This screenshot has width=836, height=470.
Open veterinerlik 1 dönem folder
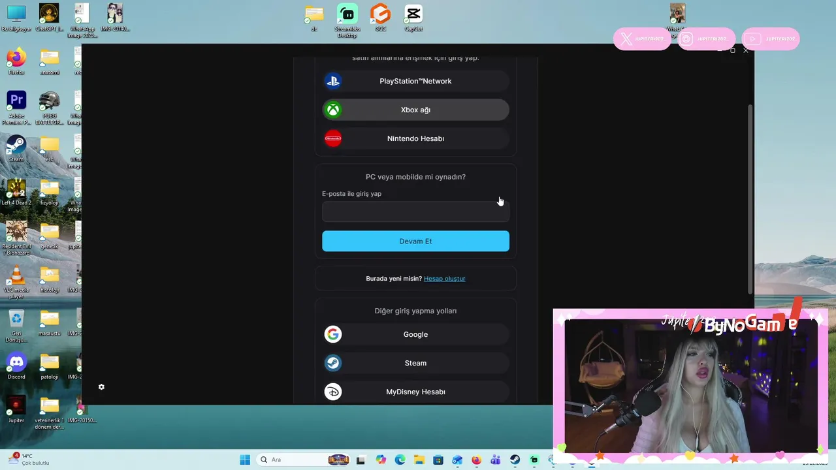point(50,413)
